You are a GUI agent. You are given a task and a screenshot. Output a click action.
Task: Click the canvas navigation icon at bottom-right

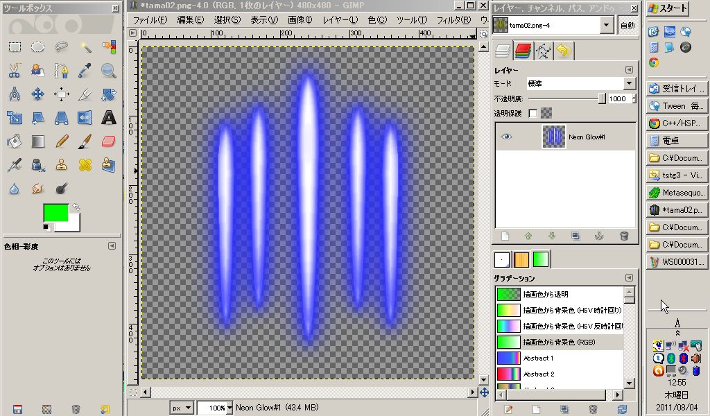(484, 392)
